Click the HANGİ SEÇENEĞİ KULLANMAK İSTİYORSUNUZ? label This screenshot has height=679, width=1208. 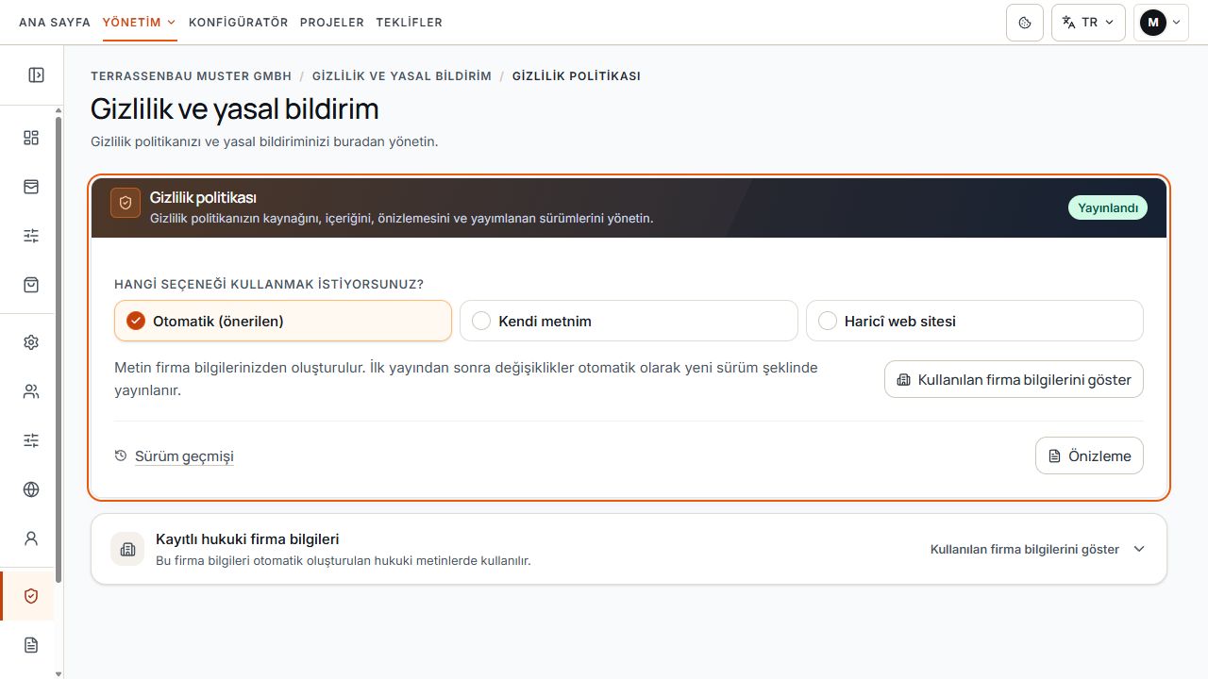(x=269, y=284)
